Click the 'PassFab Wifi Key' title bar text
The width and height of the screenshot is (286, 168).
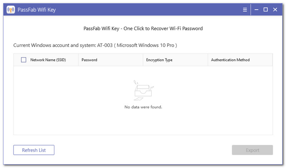37,10
